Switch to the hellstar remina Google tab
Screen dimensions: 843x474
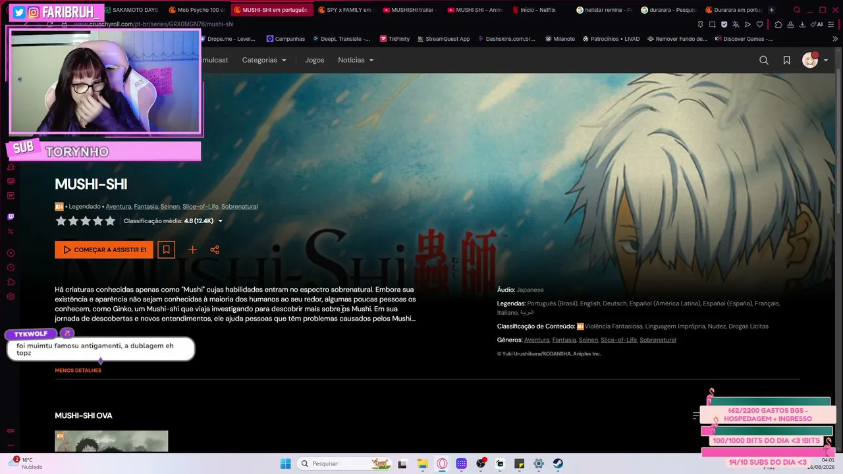click(x=603, y=10)
